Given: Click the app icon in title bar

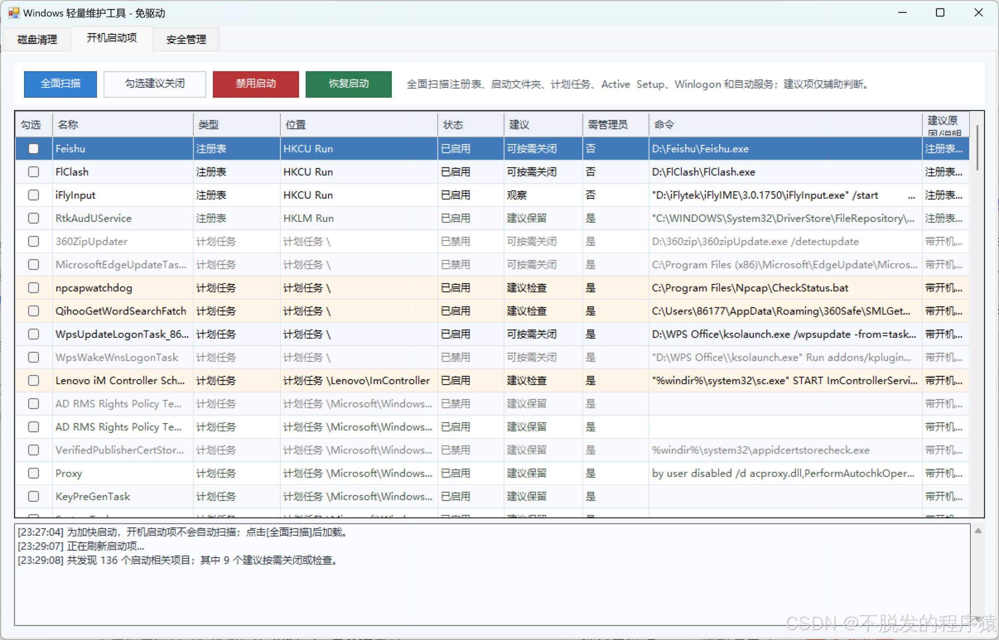Looking at the screenshot, I should [14, 13].
